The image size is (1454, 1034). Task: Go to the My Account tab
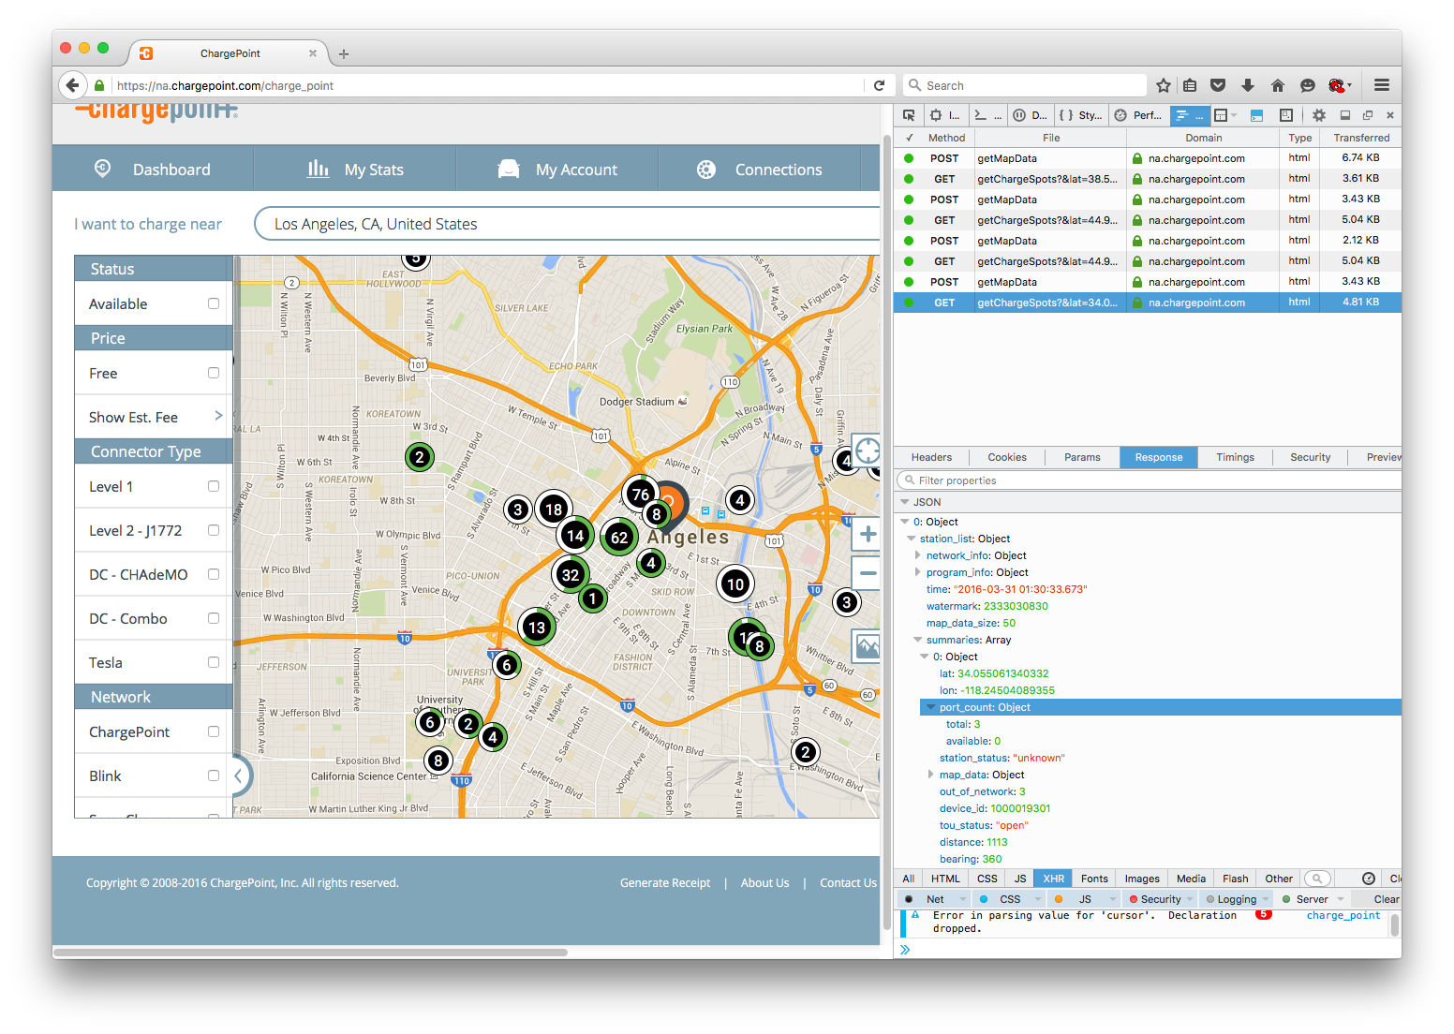pyautogui.click(x=557, y=170)
